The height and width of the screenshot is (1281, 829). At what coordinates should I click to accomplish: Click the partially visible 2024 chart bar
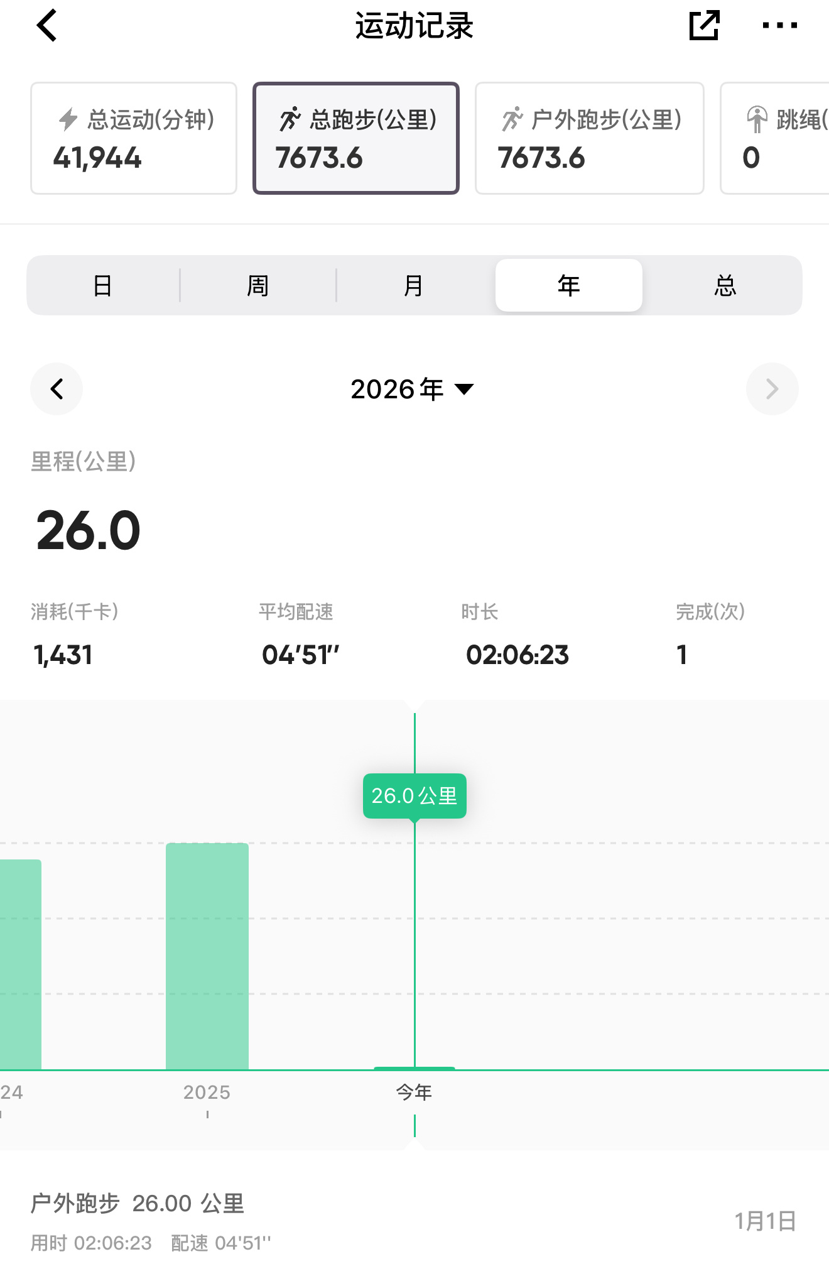click(21, 964)
